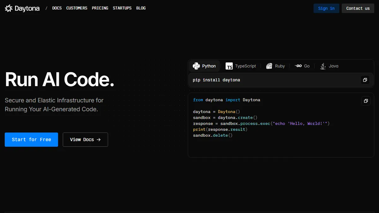379x213 pixels.
Task: Click the Python snake icon
Action: (196, 66)
